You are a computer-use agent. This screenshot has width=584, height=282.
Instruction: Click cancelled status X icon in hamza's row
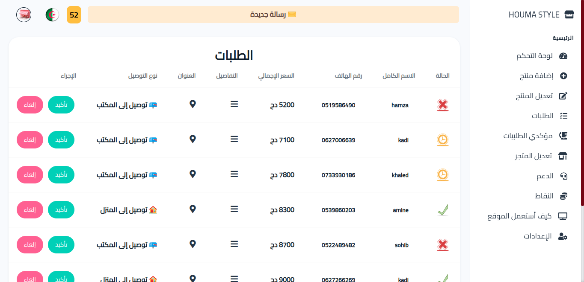coord(443,105)
